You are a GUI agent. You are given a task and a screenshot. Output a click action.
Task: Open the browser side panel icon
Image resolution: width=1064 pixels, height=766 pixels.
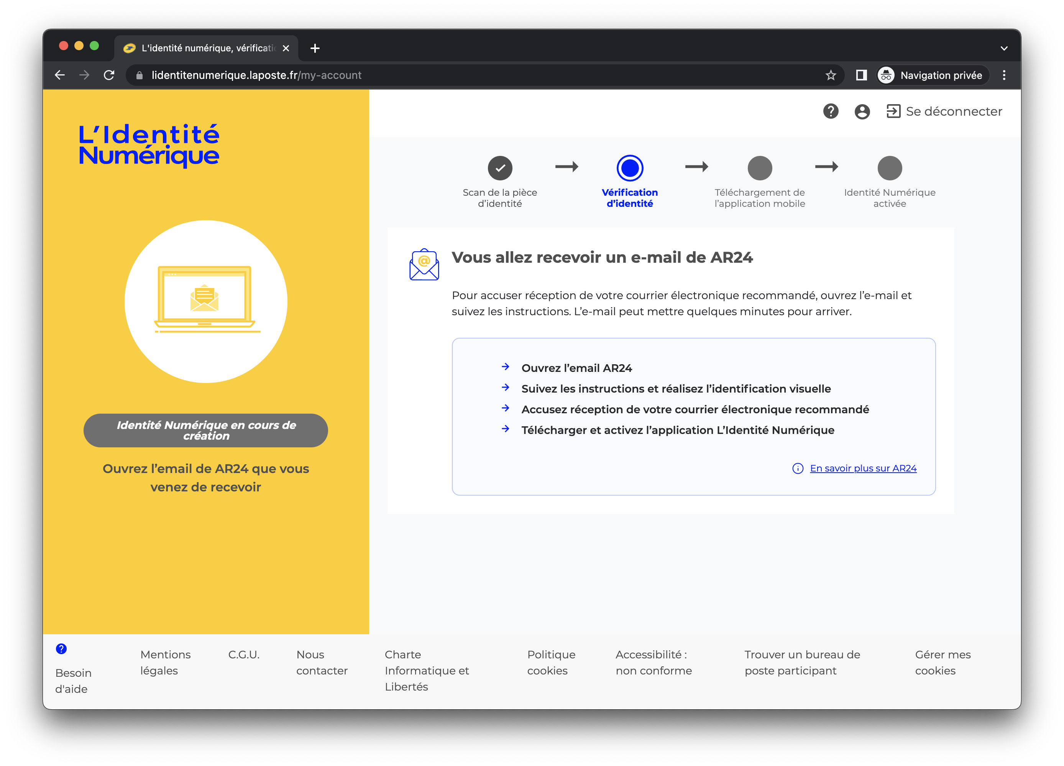click(861, 75)
